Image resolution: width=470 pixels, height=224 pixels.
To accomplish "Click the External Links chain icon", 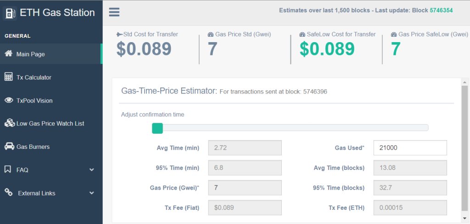I will coord(8,193).
